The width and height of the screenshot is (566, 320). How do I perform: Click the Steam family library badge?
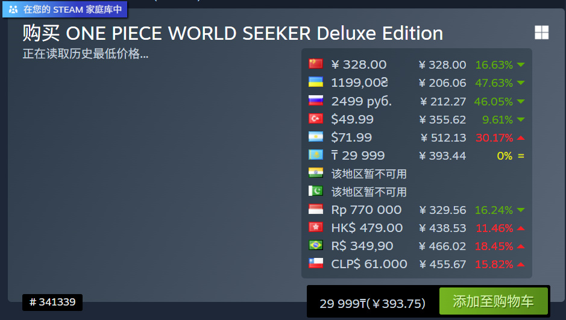(64, 10)
